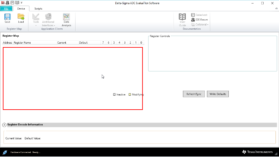This screenshot has width=279, height=157.
Task: Click the bit 7 column header
Action: pyautogui.click(x=103, y=43)
